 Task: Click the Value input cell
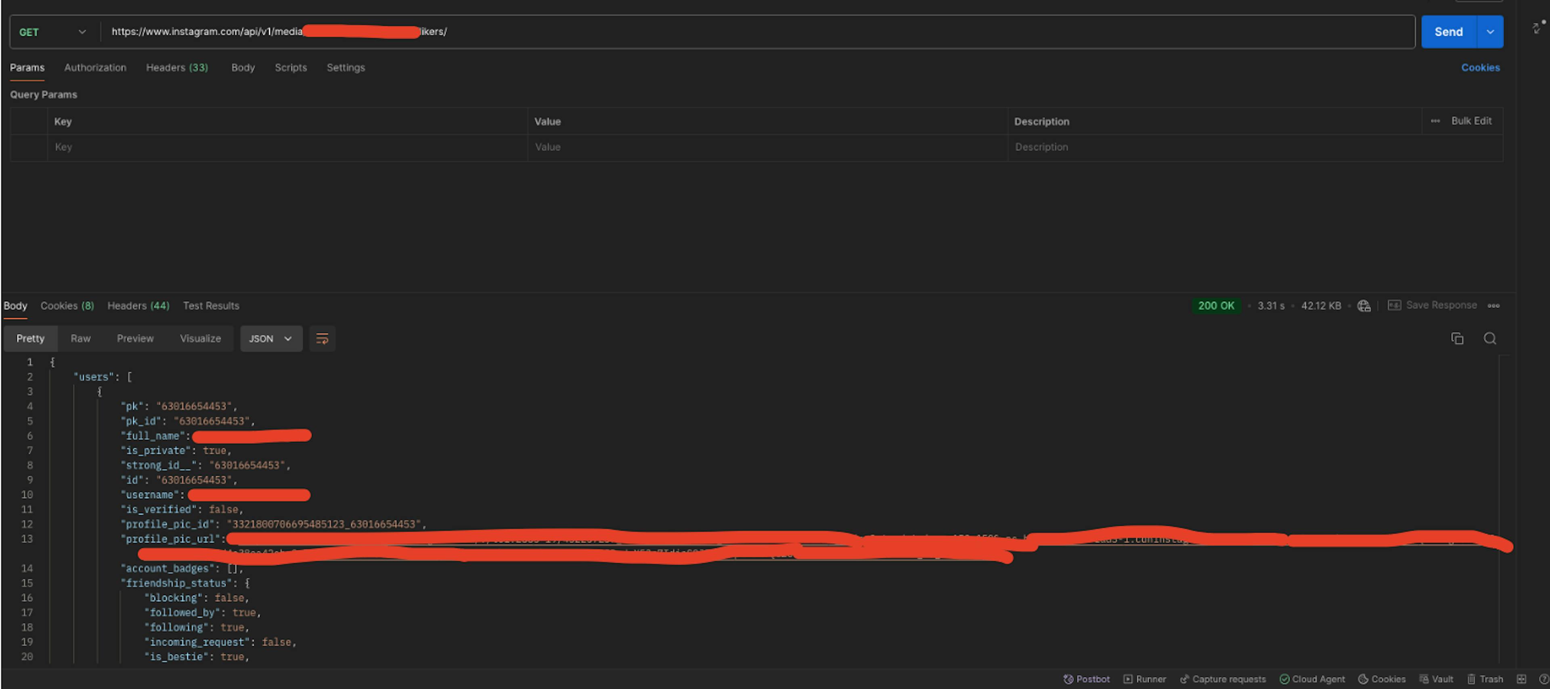(768, 147)
